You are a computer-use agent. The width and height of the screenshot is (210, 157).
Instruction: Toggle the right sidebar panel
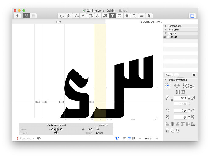tap(192, 16)
